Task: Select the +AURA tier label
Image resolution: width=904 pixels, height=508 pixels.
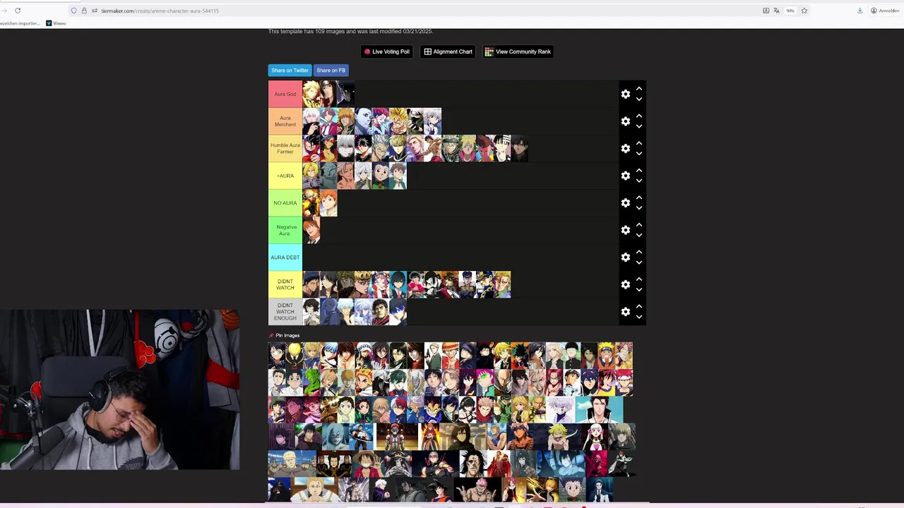Action: point(285,176)
